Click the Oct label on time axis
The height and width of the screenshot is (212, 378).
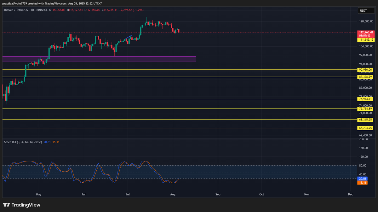click(x=261, y=195)
